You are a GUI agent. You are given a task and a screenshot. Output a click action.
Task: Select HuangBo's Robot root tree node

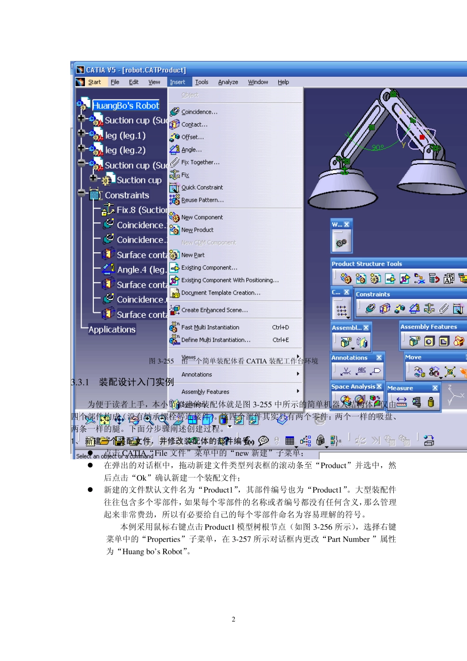point(126,106)
